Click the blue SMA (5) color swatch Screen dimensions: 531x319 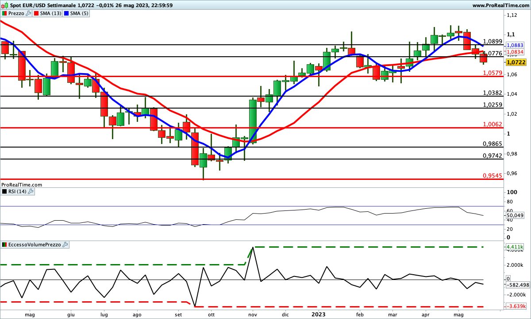coord(66,13)
